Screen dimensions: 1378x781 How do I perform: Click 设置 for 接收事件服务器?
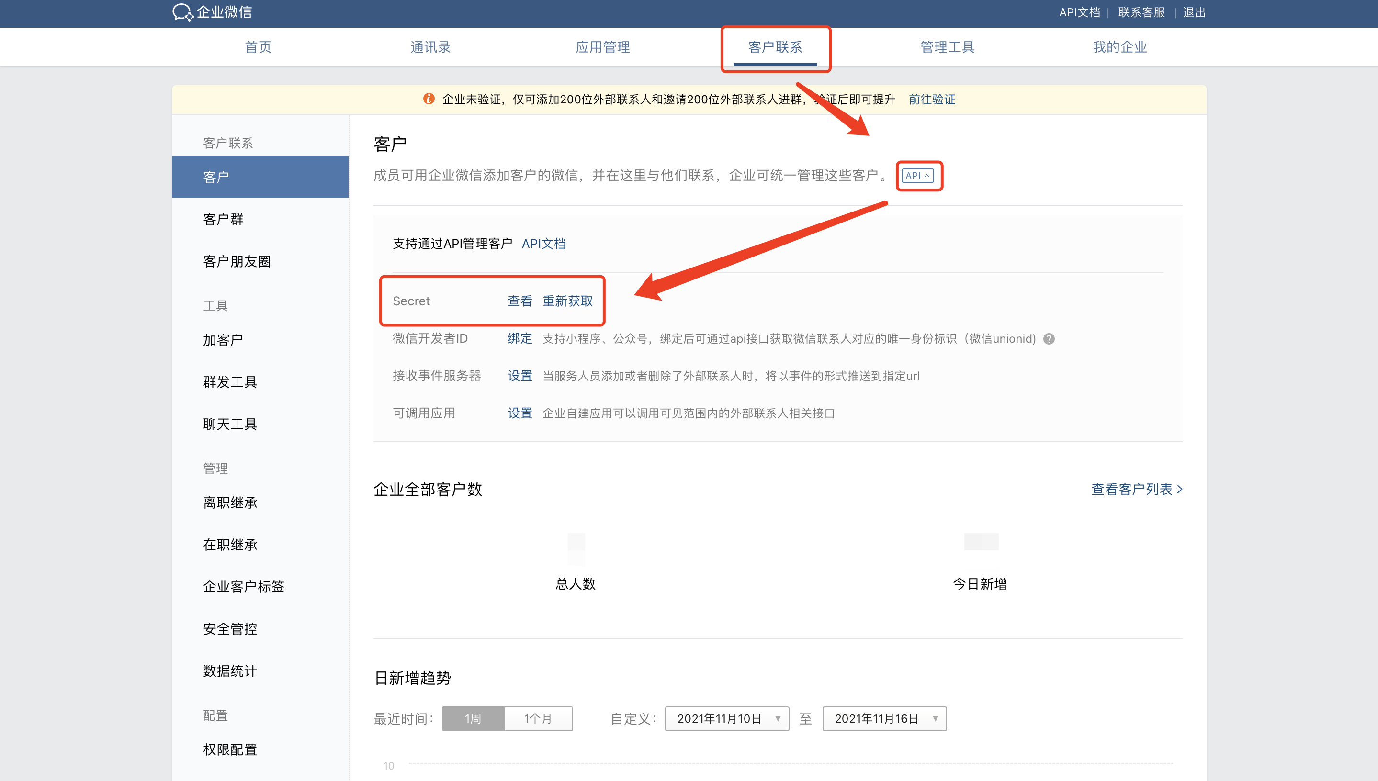pyautogui.click(x=520, y=376)
